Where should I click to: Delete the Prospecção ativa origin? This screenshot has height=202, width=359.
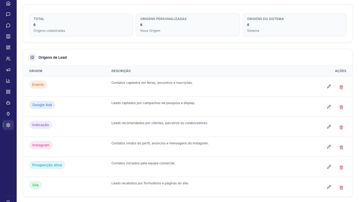(341, 167)
